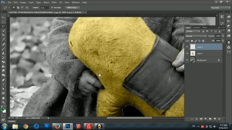Select the Lasso tool in the toolbox
This screenshot has width=232, height=130.
pos(3,26)
